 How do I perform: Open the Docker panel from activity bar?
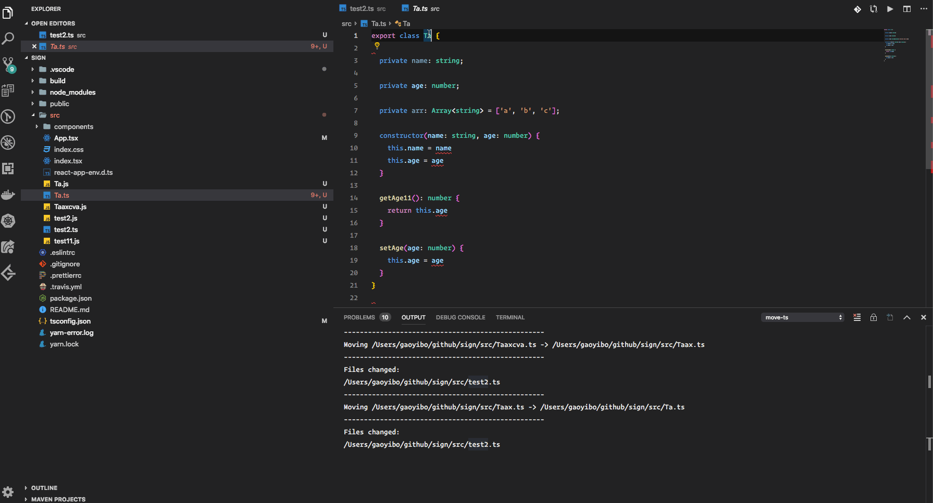(8, 195)
